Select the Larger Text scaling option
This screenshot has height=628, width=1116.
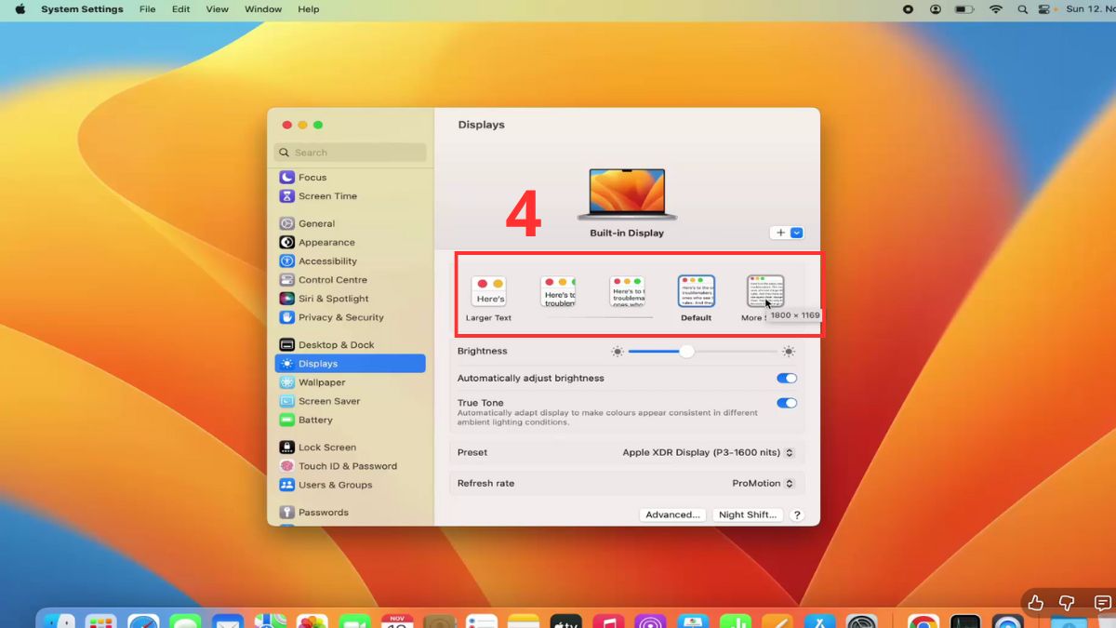488,290
